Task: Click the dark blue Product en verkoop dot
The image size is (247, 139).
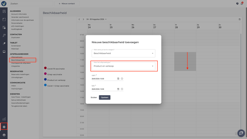Action: coord(45,79)
